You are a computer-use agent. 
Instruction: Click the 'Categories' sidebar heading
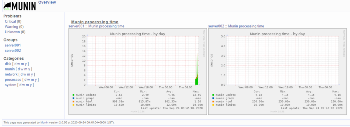(14, 58)
